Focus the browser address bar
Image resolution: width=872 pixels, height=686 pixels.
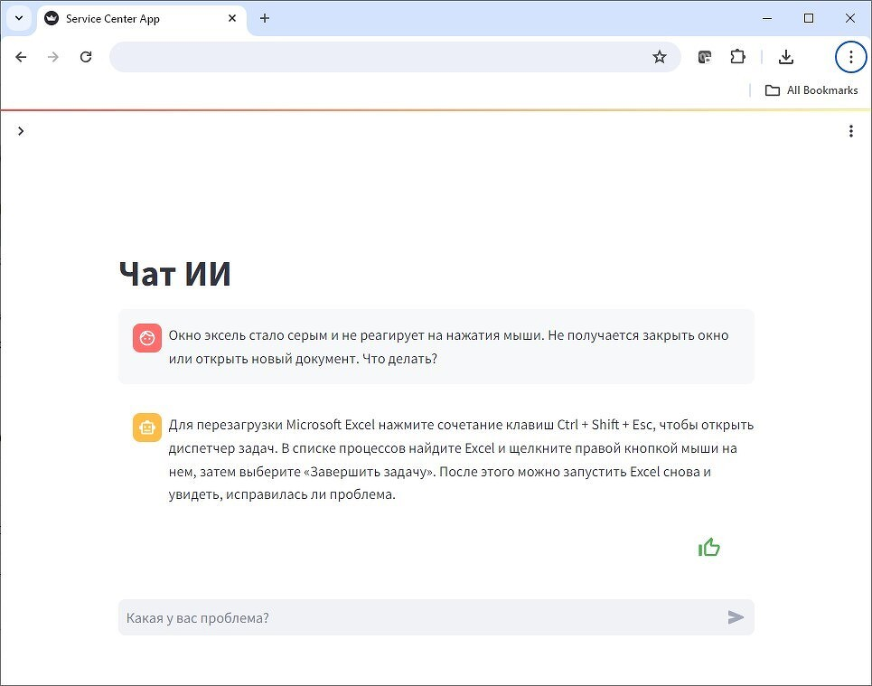(380, 57)
